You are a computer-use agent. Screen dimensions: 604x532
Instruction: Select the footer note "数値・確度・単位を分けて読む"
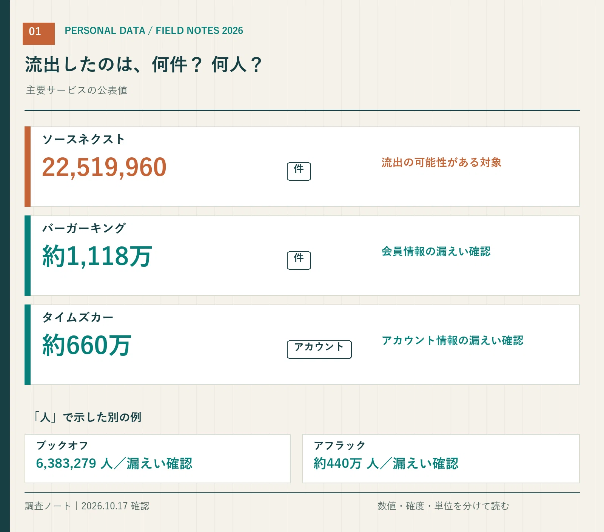point(444,506)
